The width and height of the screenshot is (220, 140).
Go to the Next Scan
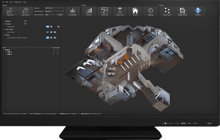[105, 11]
